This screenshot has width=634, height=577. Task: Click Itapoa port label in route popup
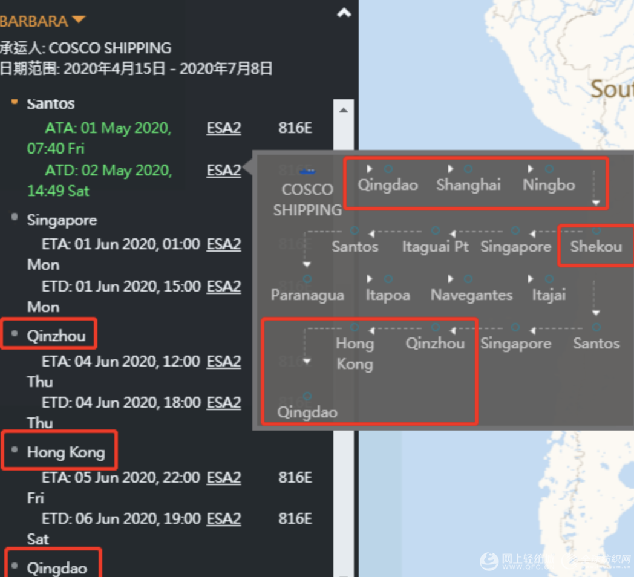point(388,295)
